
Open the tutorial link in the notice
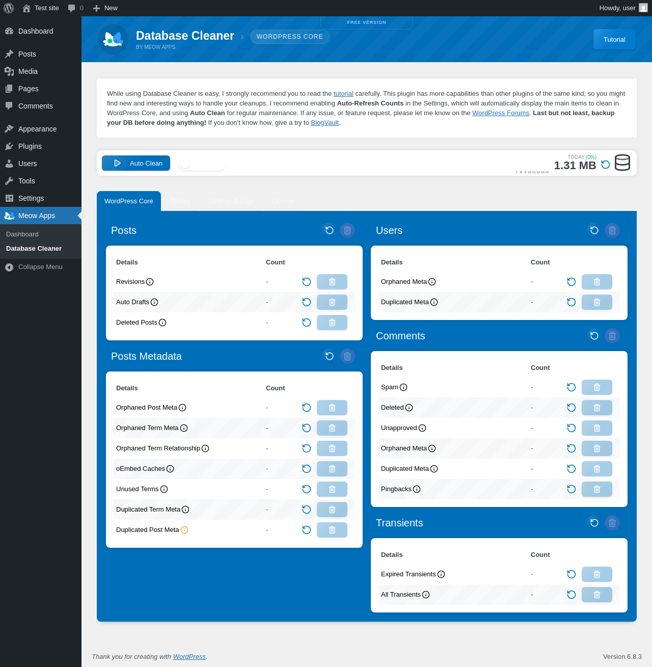pos(343,94)
